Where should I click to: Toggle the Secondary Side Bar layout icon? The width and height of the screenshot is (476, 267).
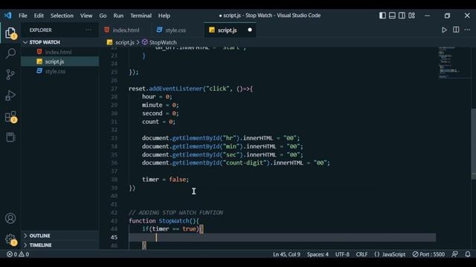click(x=402, y=16)
